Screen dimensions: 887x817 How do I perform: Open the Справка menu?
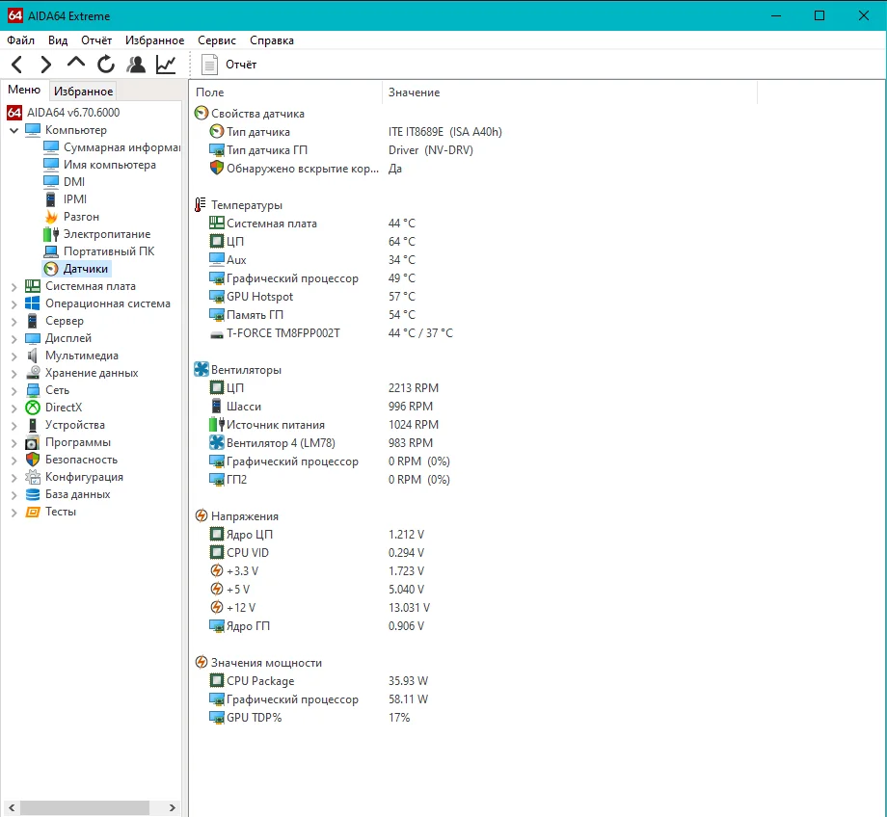[272, 40]
